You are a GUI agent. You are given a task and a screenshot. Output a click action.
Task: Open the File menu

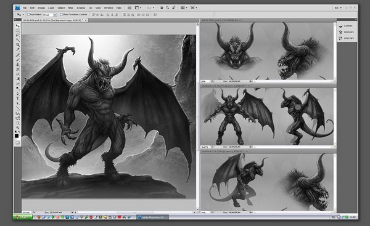pos(25,8)
